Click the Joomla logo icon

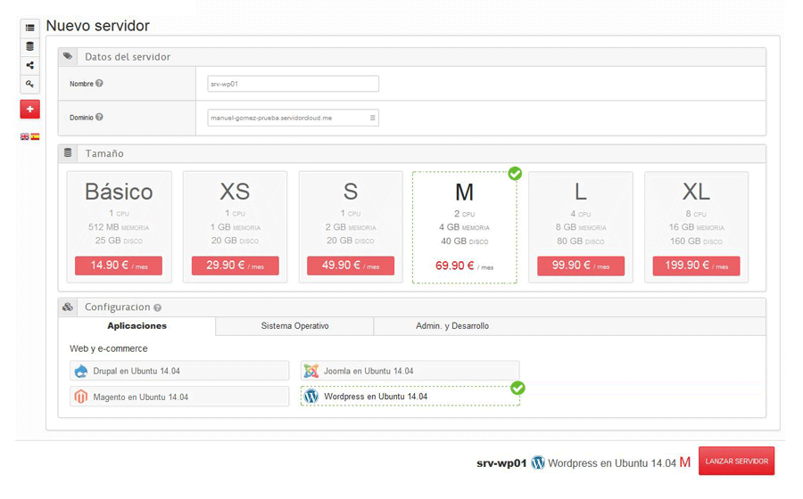click(310, 371)
